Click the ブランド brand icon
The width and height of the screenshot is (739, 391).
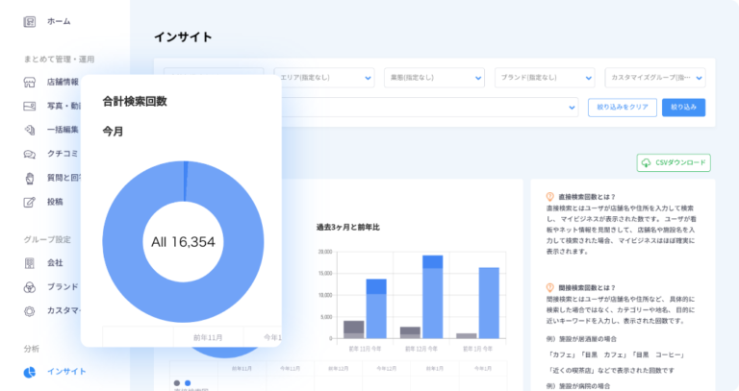click(x=29, y=286)
